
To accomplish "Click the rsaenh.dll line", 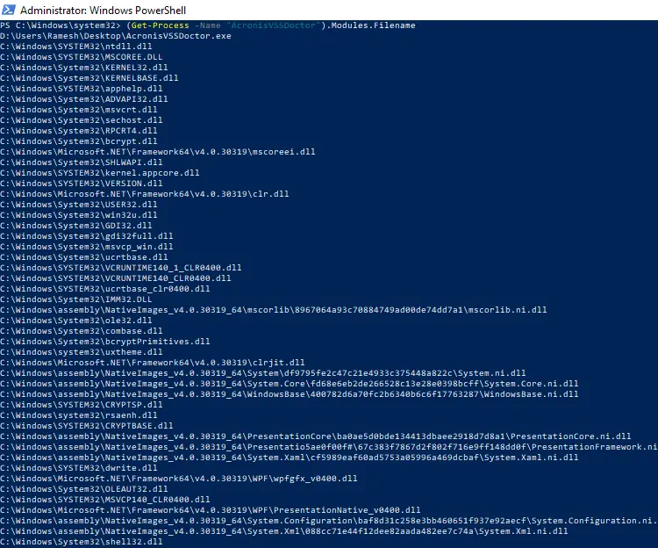I will pyautogui.click(x=79, y=415).
